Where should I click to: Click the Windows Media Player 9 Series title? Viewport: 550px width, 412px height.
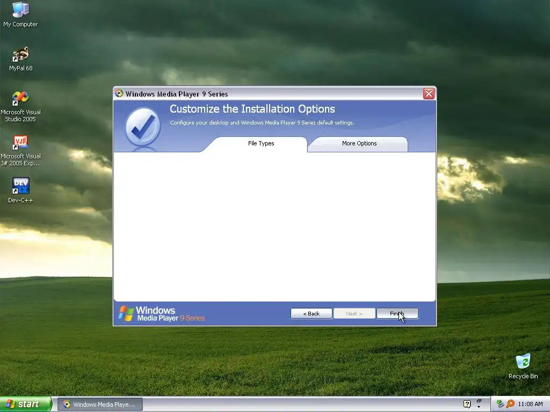[176, 94]
